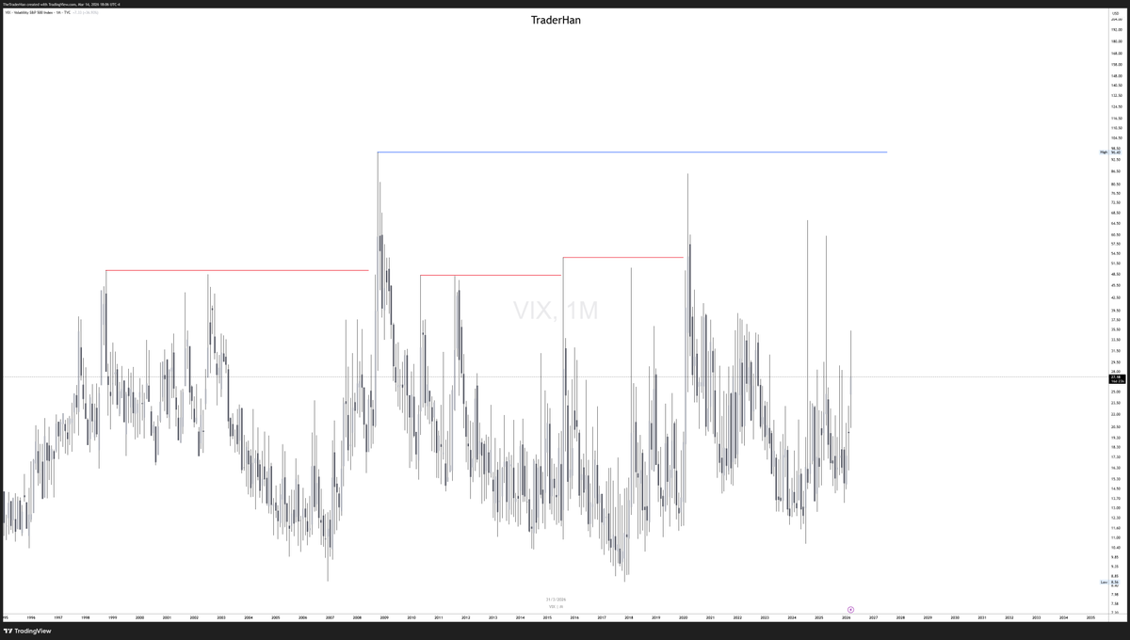This screenshot has width=1130, height=640.
Task: Click the Low price label on price axis
Action: tap(1108, 584)
